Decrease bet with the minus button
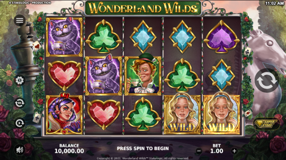This screenshot has width=286, height=160. pyautogui.click(x=199, y=151)
